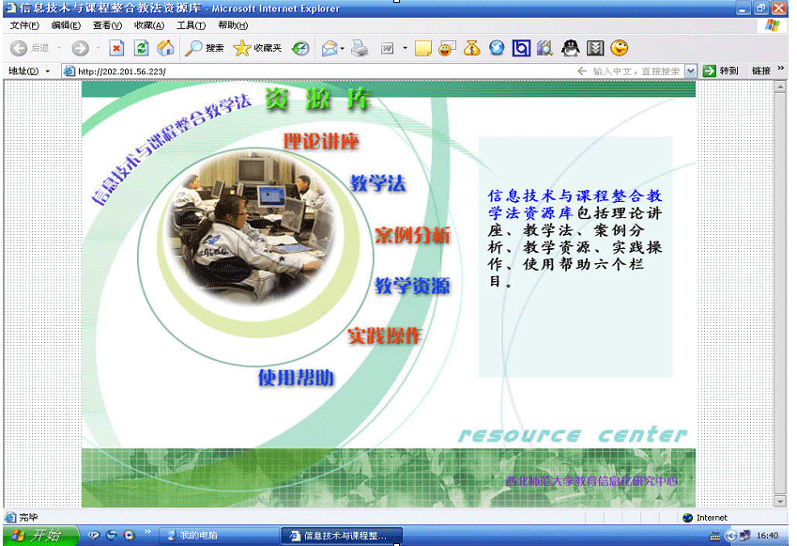
Task: Click the 链接 links bar label
Action: click(x=761, y=71)
